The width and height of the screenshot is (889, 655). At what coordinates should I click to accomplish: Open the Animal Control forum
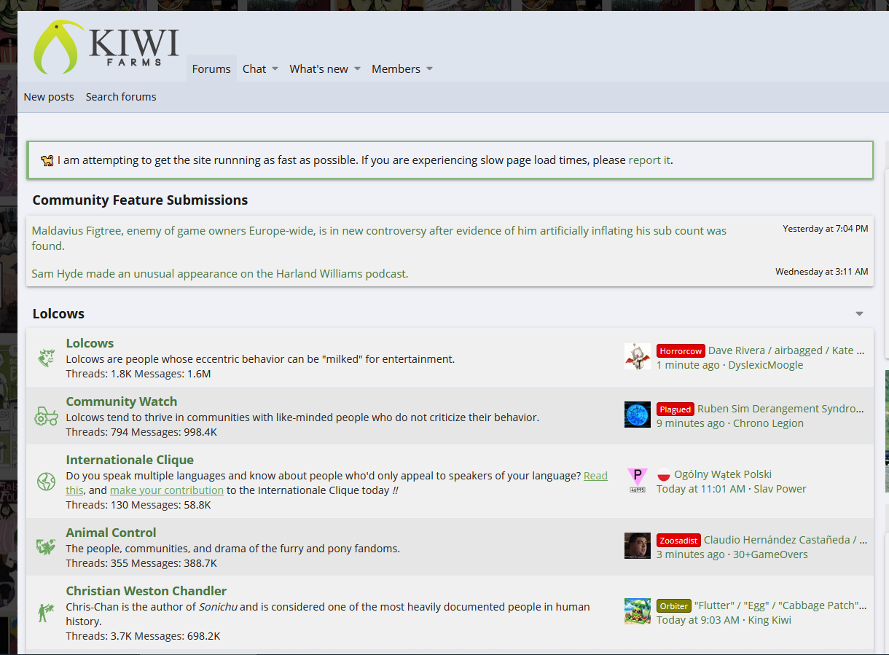point(111,533)
